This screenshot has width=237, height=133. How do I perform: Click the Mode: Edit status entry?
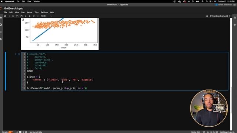click(196, 132)
